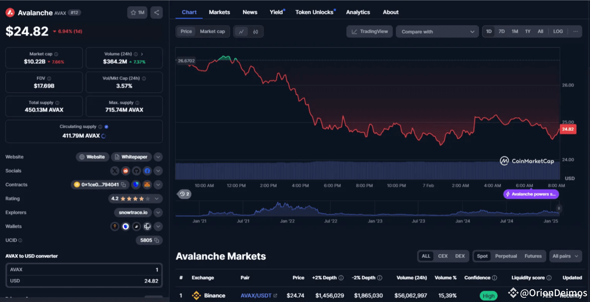Open the Whitepaper document
Screen dimensions: 590x302
(x=131, y=157)
